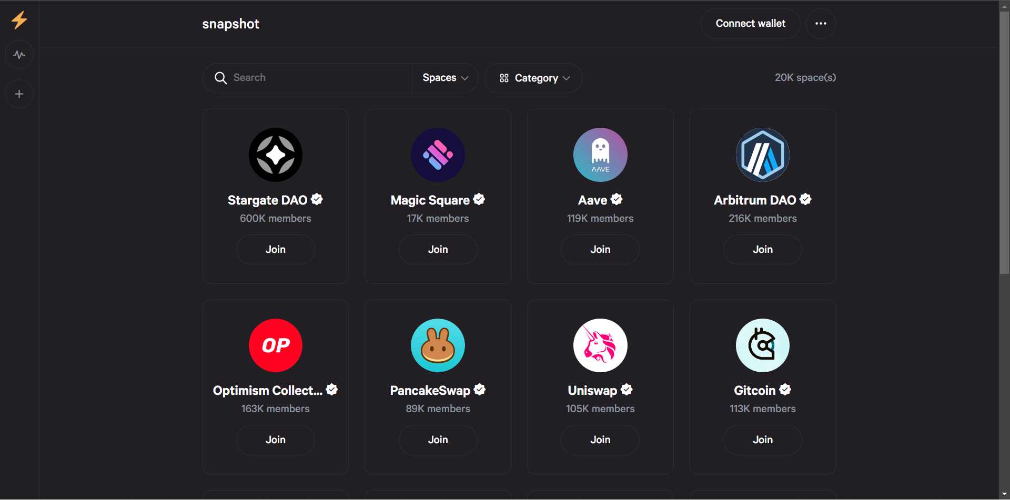Open Uniswap name link
The width and height of the screenshot is (1010, 500).
click(592, 391)
